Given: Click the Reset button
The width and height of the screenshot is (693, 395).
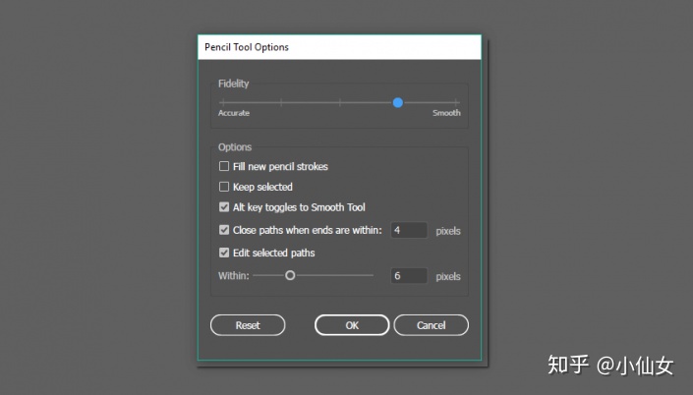Looking at the screenshot, I should tap(248, 325).
